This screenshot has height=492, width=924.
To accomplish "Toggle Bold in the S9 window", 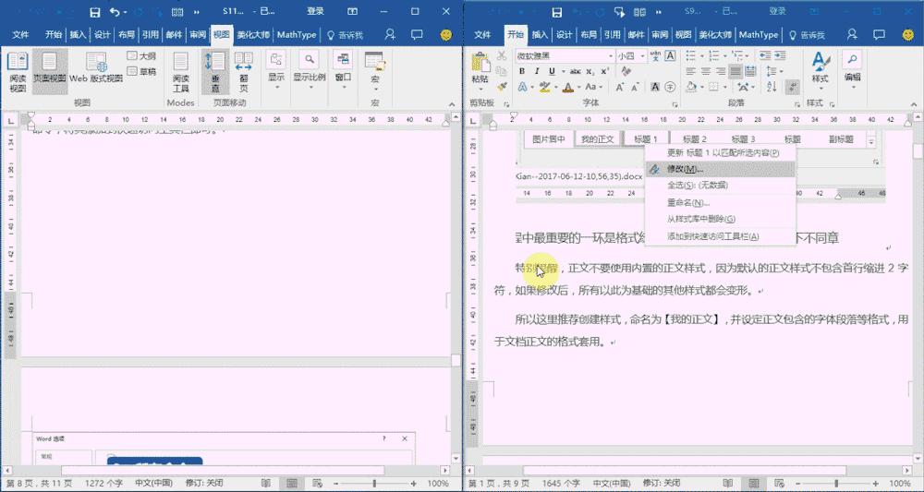I will click(x=522, y=71).
